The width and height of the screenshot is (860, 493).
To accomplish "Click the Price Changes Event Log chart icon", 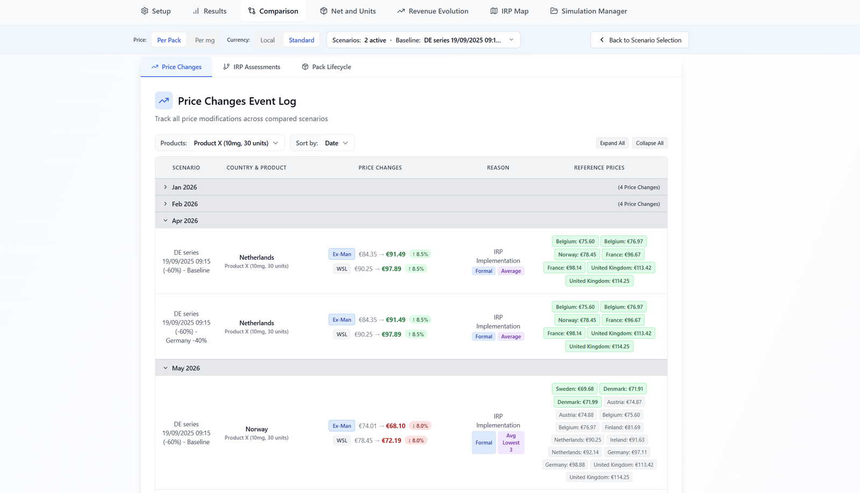I will click(x=164, y=101).
